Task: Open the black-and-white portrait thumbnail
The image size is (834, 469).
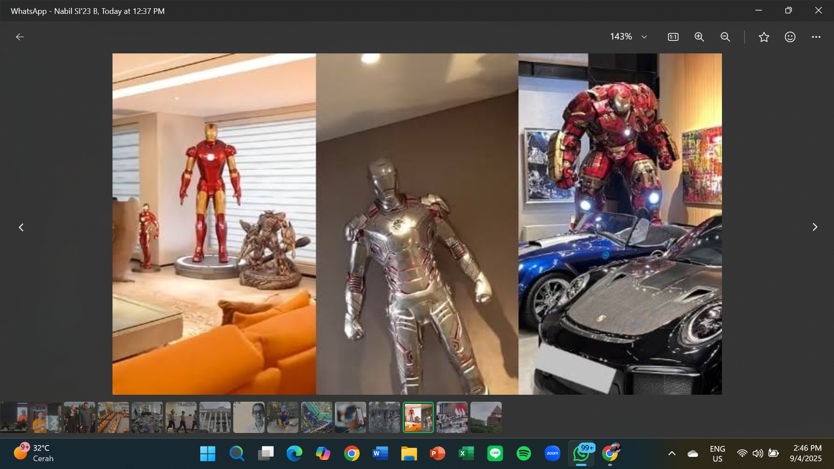Action: [x=249, y=417]
